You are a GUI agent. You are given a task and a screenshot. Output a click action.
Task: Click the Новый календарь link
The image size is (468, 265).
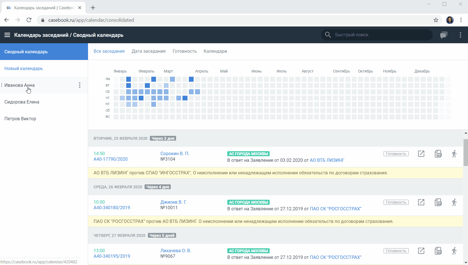coord(24,69)
